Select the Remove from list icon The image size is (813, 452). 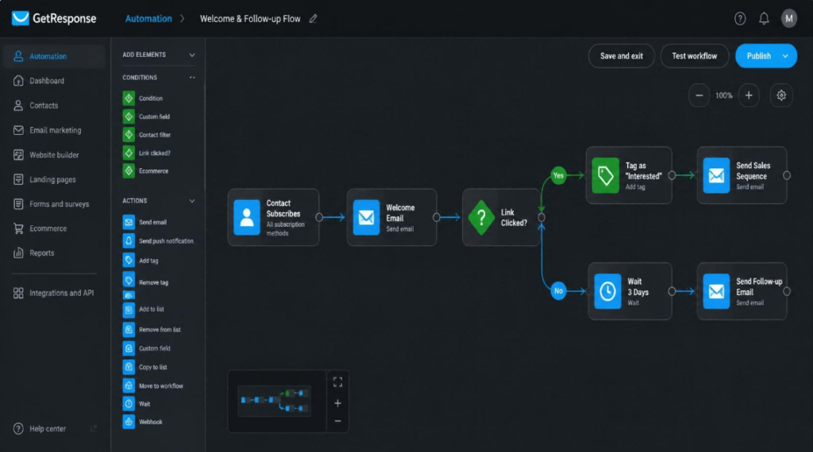[x=129, y=329]
